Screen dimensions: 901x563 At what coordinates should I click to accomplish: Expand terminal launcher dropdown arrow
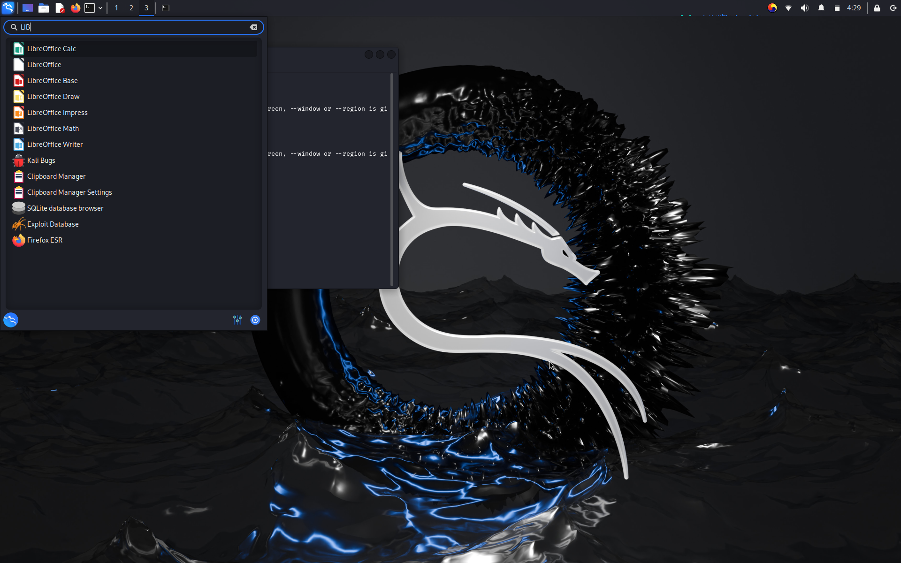(100, 8)
